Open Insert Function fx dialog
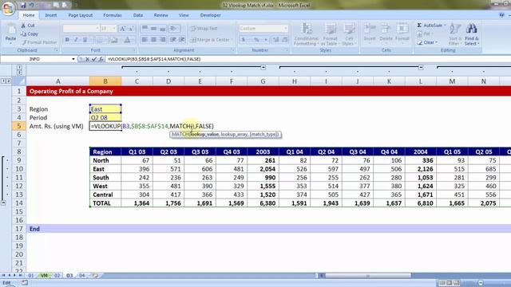Viewport: 511px width, 287px height. (x=101, y=59)
